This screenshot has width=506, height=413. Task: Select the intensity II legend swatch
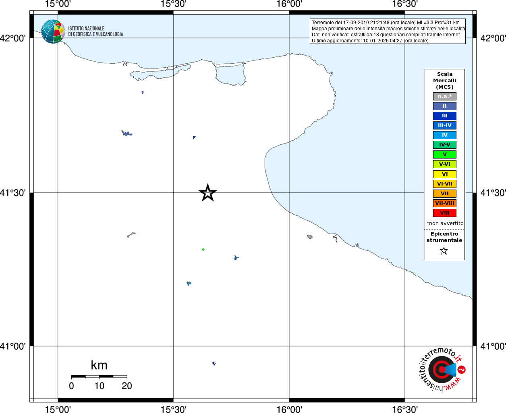445,106
